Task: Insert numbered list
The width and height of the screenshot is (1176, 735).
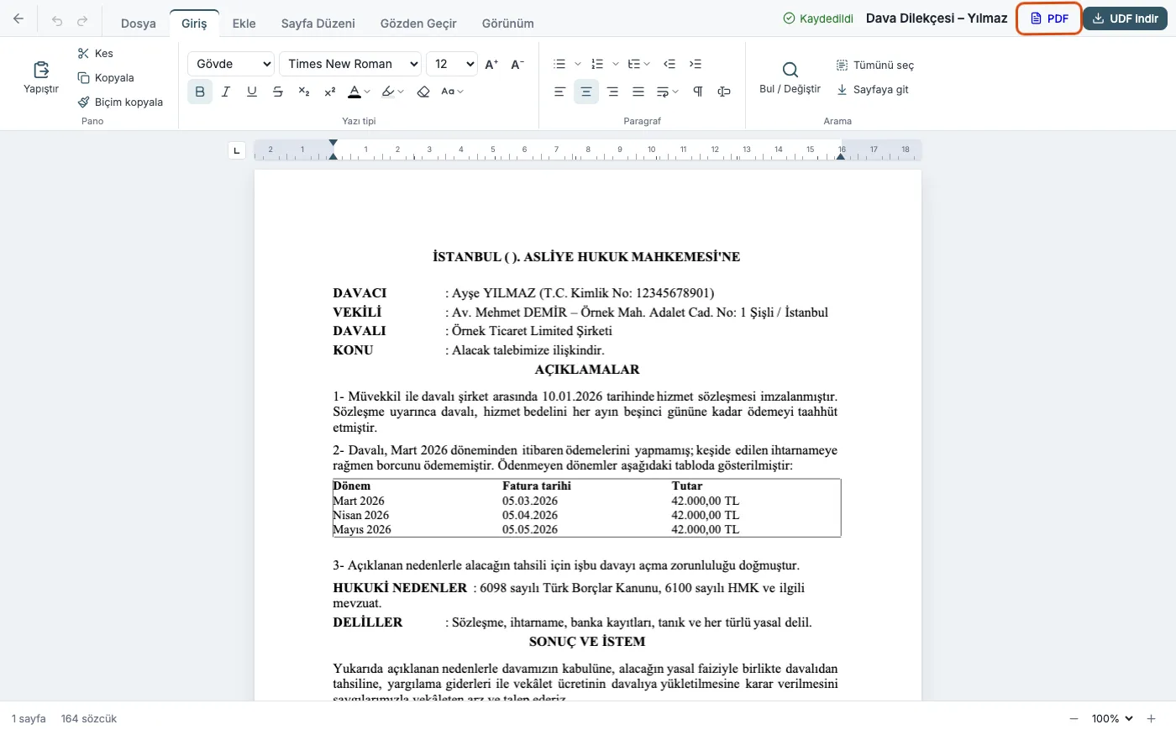Action: pyautogui.click(x=597, y=64)
